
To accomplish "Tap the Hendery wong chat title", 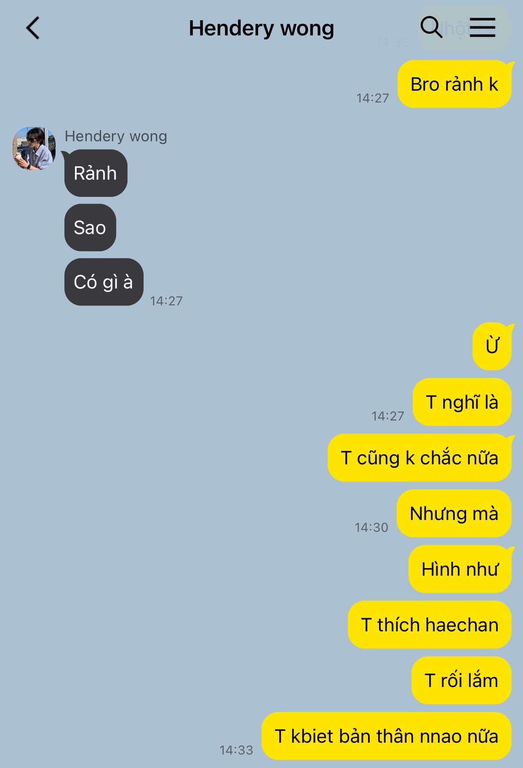I will tap(261, 28).
